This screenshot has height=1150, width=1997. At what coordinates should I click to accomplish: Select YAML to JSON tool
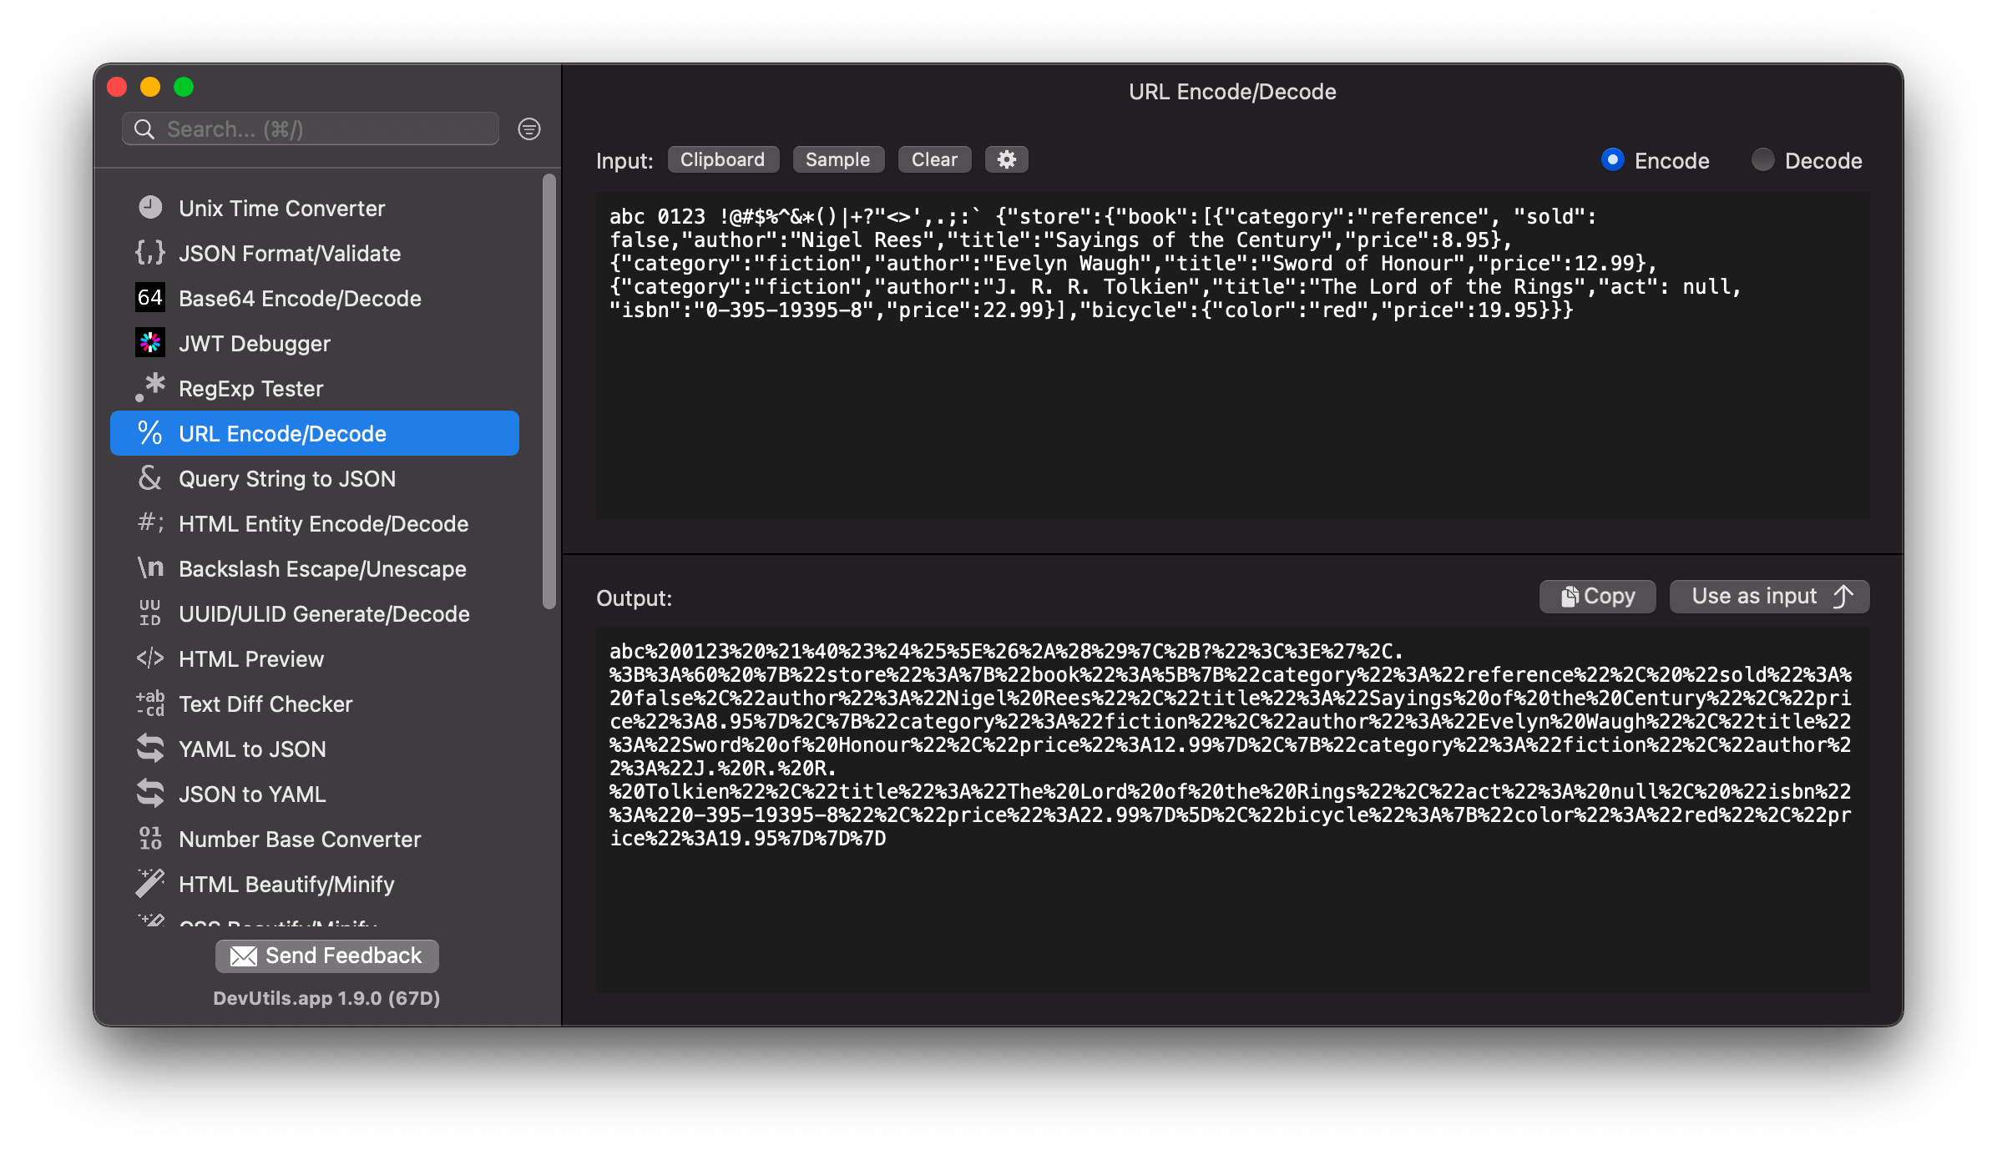point(251,749)
